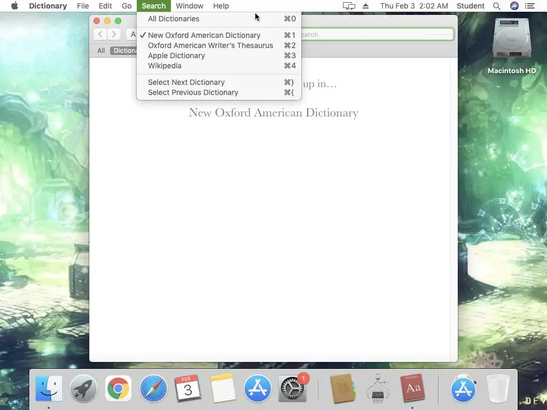Image resolution: width=547 pixels, height=410 pixels.
Task: Click the Student user menu
Action: (470, 6)
